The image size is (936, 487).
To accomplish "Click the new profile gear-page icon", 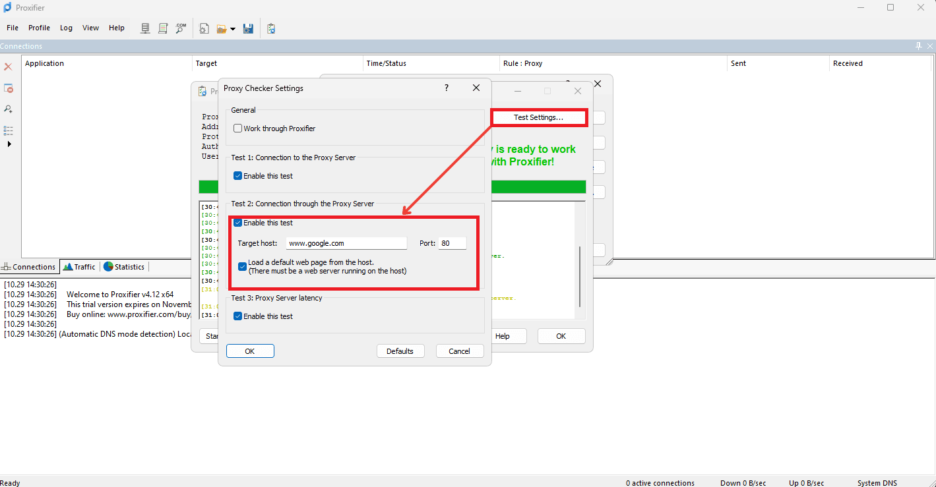I will [x=204, y=28].
